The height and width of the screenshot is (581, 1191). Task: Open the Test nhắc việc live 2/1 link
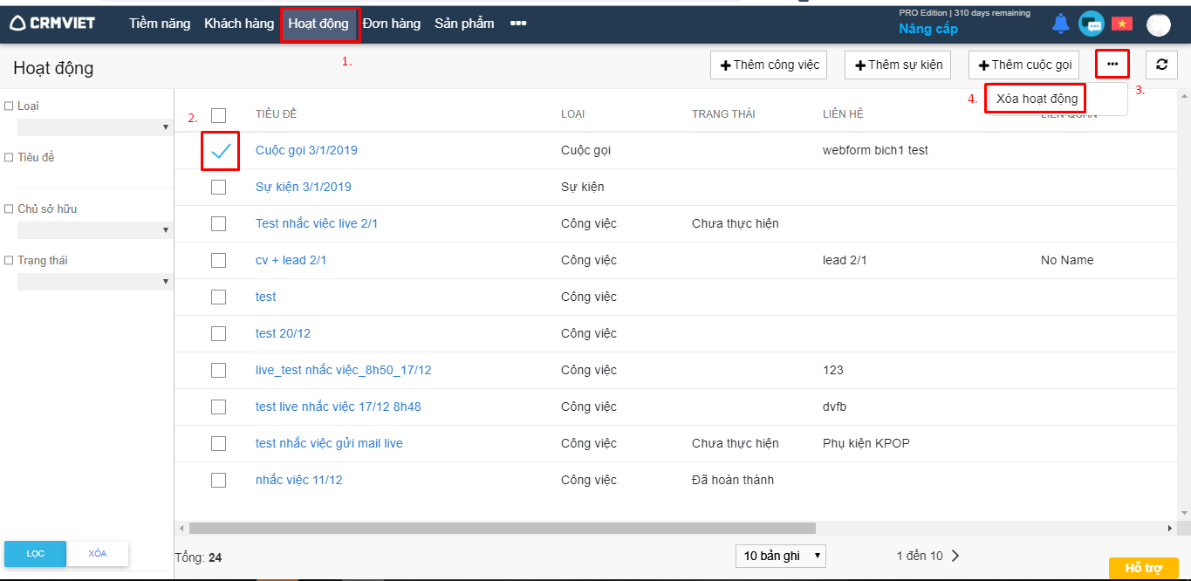(317, 223)
